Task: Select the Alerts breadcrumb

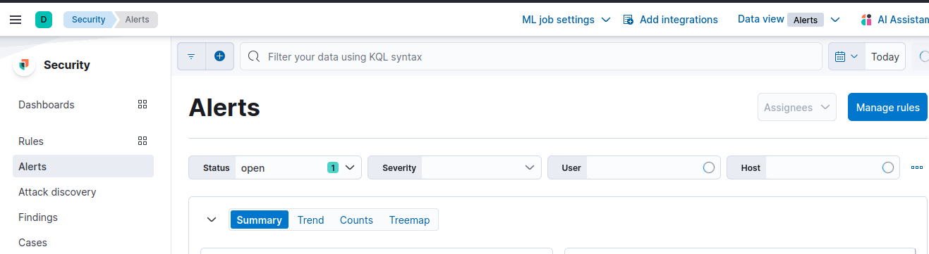Action: tap(137, 20)
